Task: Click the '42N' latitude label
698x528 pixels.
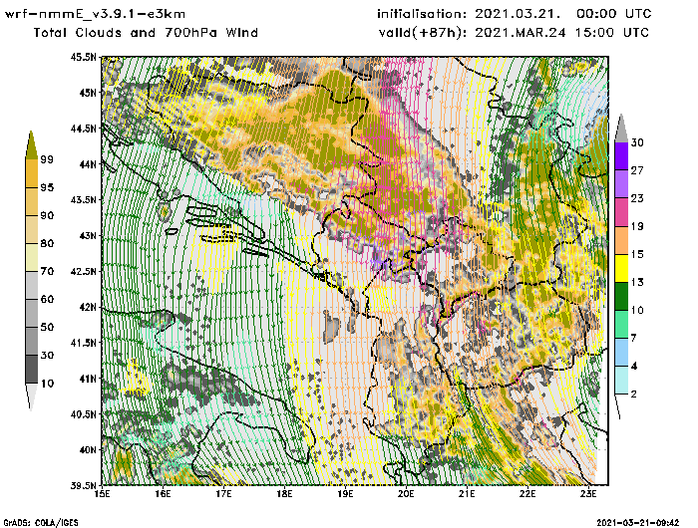Action: (88, 307)
